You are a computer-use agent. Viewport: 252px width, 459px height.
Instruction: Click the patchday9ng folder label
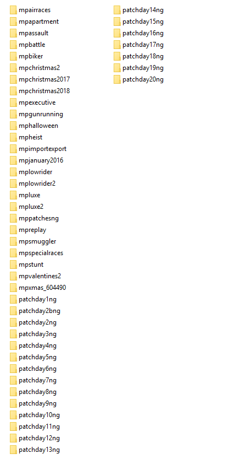pyautogui.click(x=38, y=404)
